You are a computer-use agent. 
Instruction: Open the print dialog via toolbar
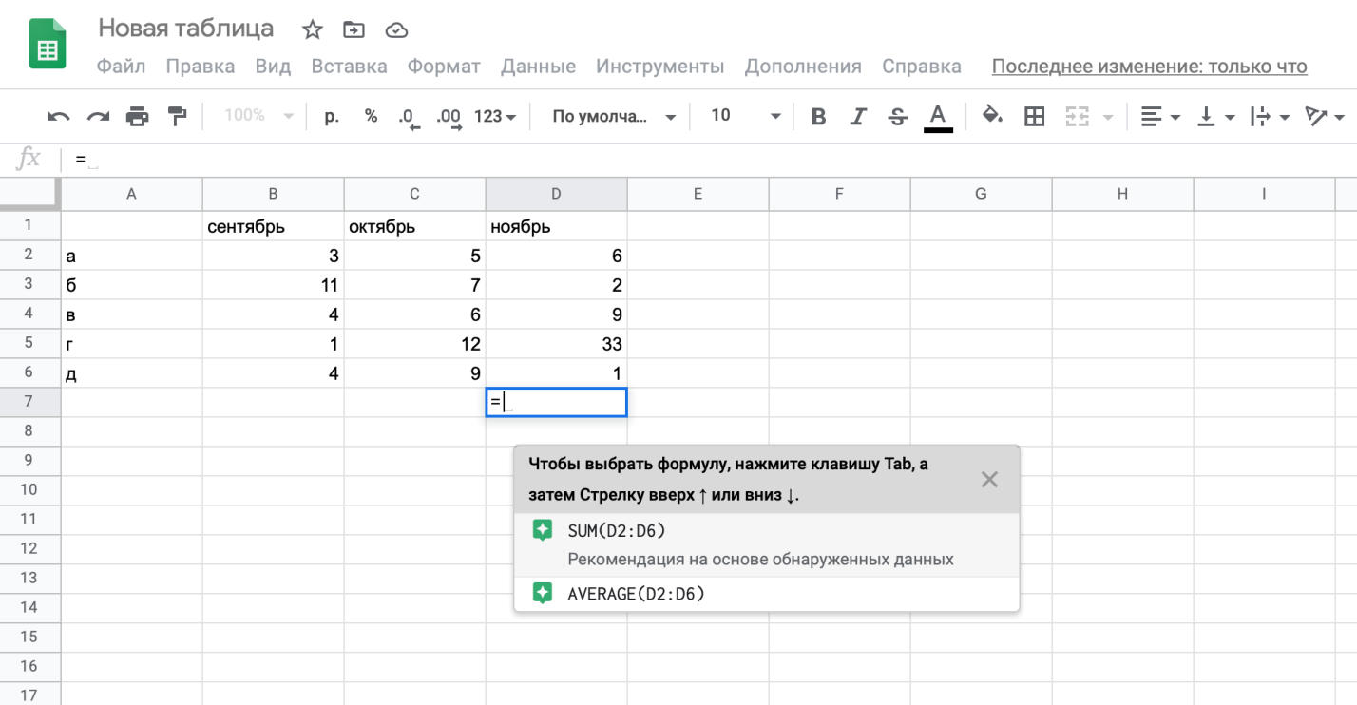coord(139,116)
